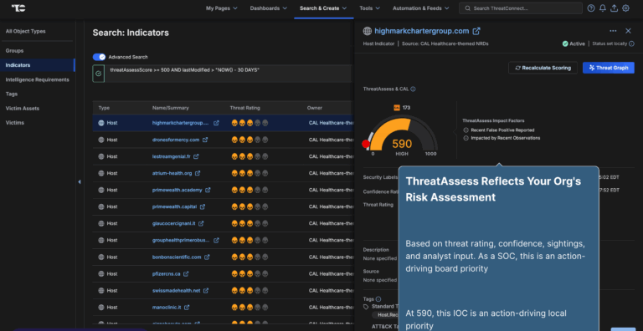Click the threat rating skulls for dronesformercy.com

tap(249, 140)
